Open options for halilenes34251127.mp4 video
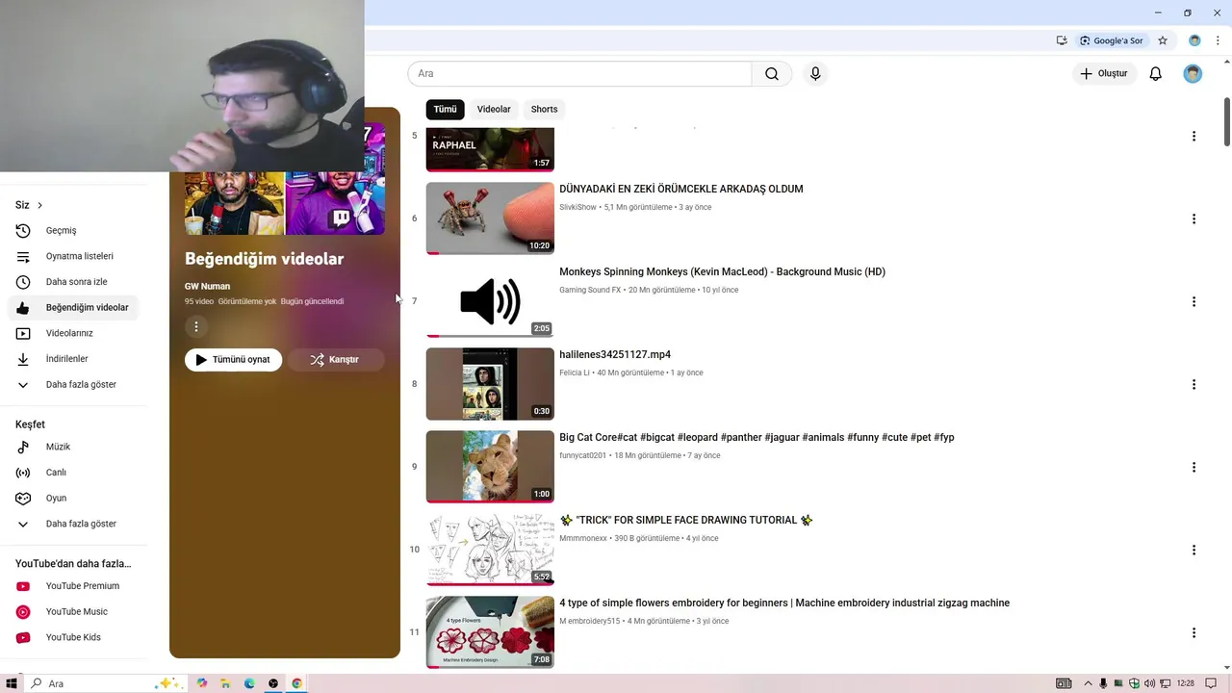The image size is (1232, 693). coord(1193,384)
